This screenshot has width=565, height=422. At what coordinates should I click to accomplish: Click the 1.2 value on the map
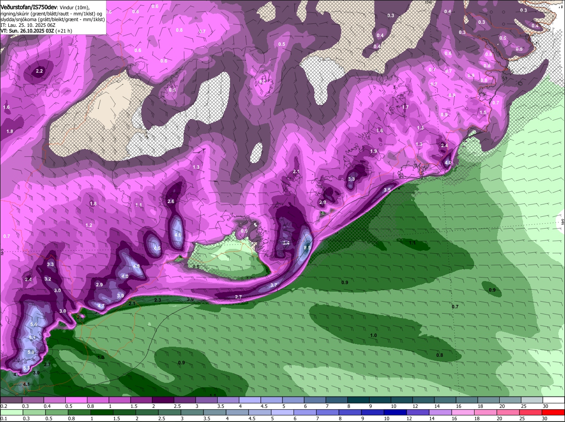coord(89,225)
